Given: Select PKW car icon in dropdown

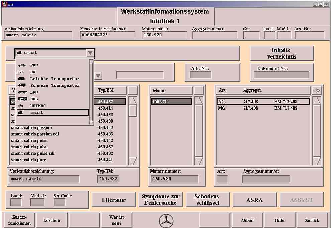Looking at the screenshot, I should coord(22,65).
